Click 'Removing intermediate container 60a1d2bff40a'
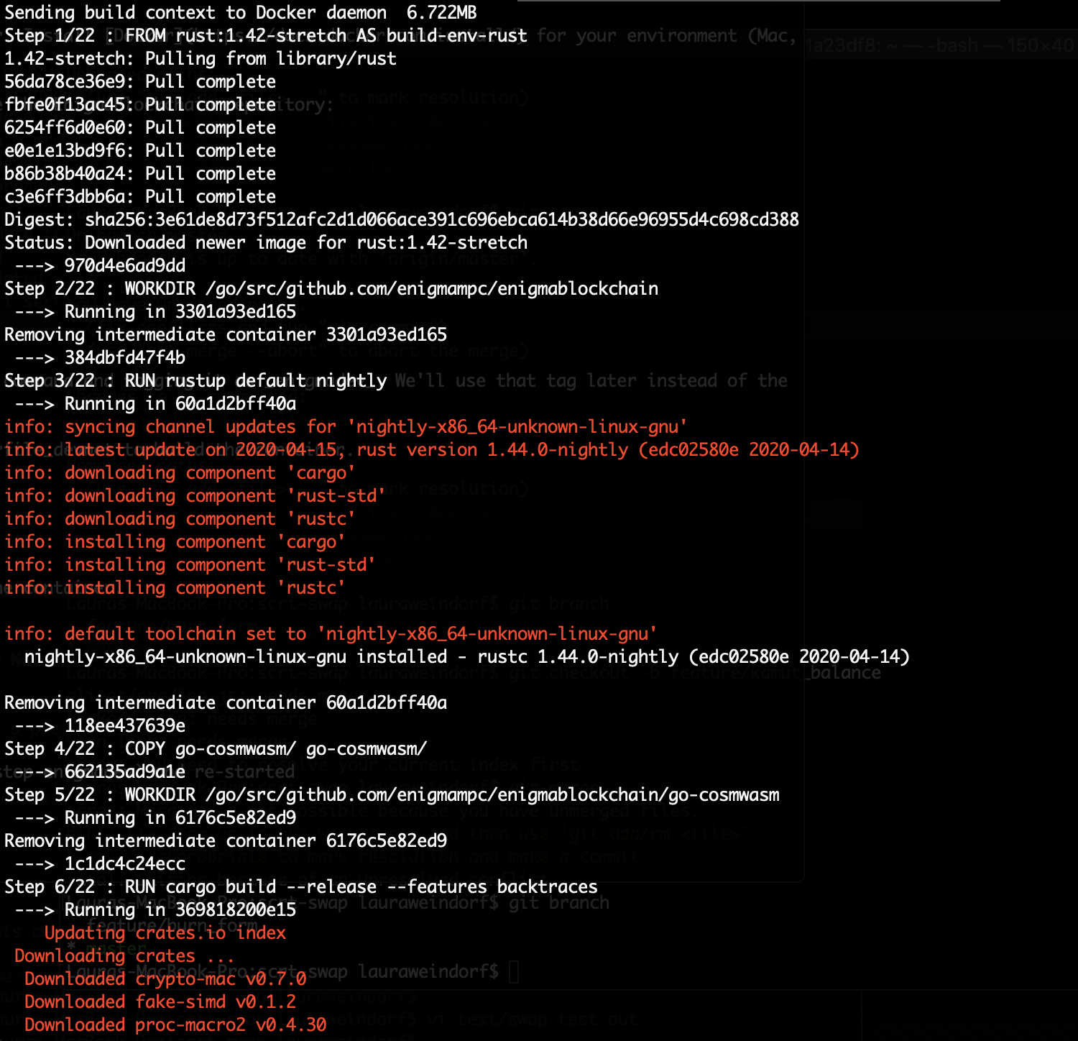Image resolution: width=1078 pixels, height=1041 pixels. coord(226,703)
